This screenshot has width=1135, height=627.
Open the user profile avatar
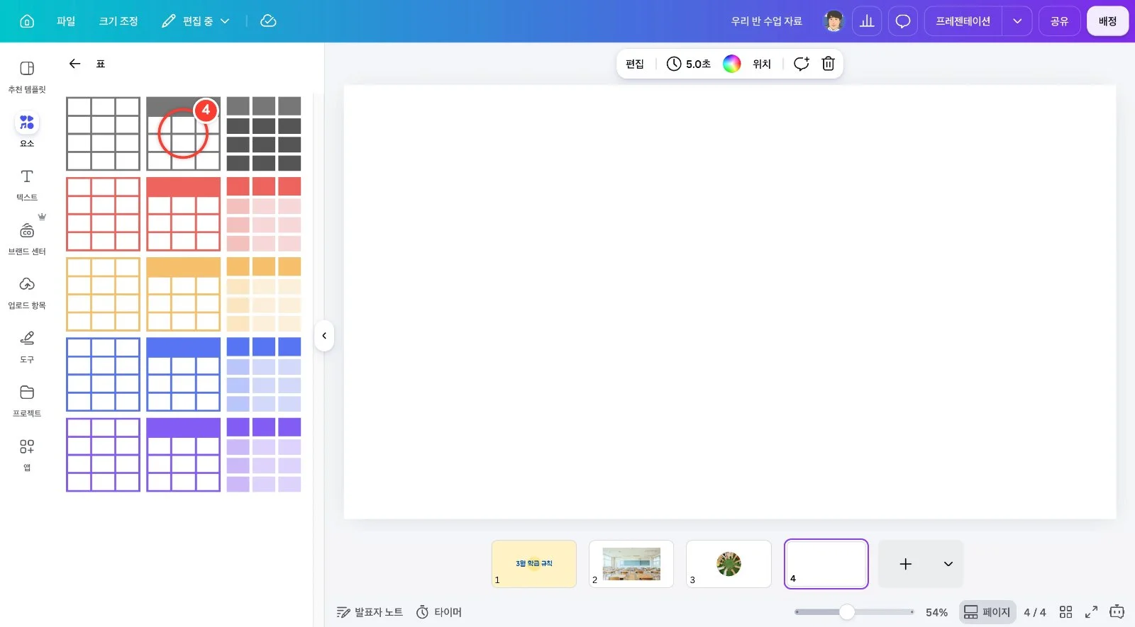click(x=834, y=21)
